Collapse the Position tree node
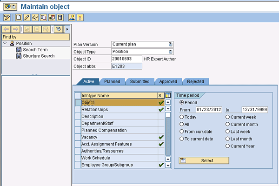Screen dimensions: 279x186 5,43
